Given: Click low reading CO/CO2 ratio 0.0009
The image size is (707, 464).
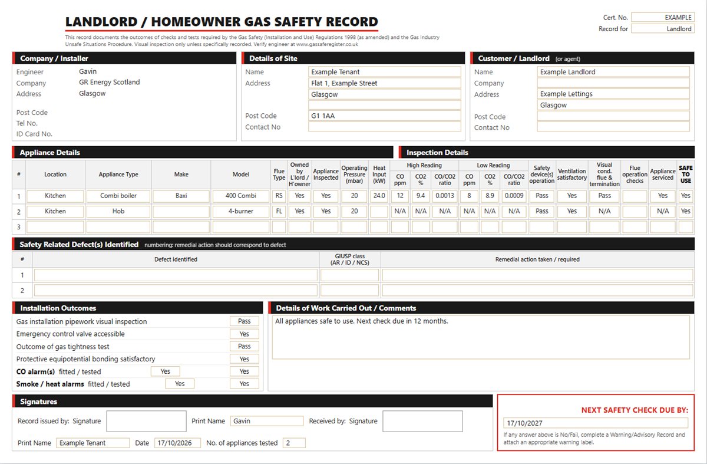Looking at the screenshot, I should click(x=514, y=196).
